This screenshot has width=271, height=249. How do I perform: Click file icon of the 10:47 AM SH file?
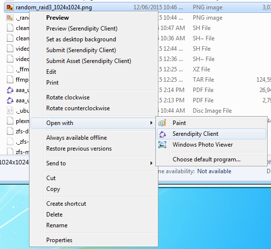[x=10, y=28]
